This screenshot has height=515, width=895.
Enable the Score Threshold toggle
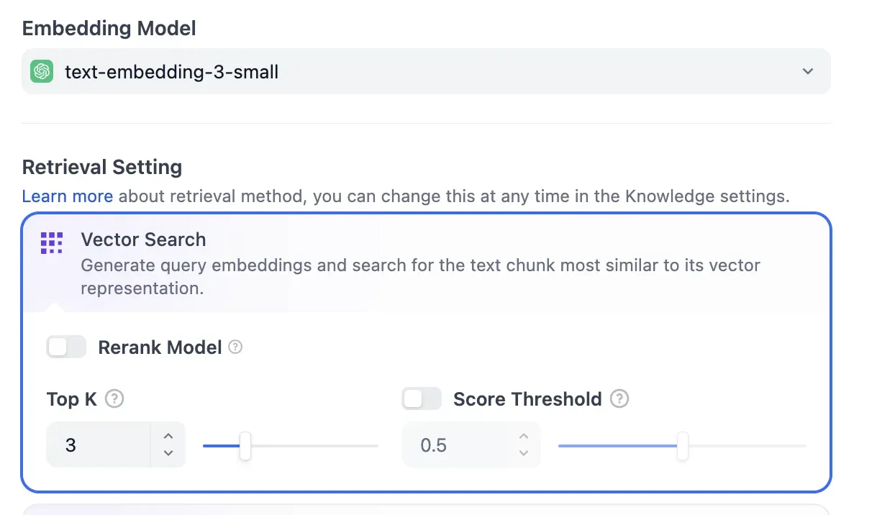pos(422,398)
